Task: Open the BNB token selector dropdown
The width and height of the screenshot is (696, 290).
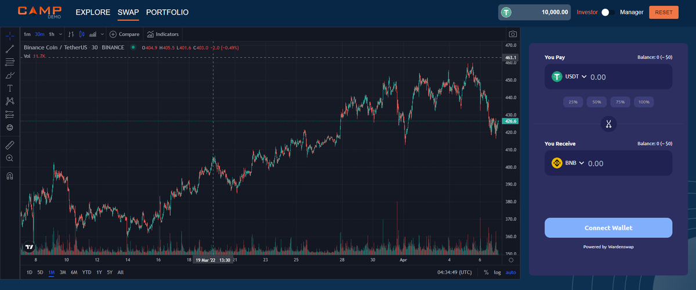Action: (568, 163)
